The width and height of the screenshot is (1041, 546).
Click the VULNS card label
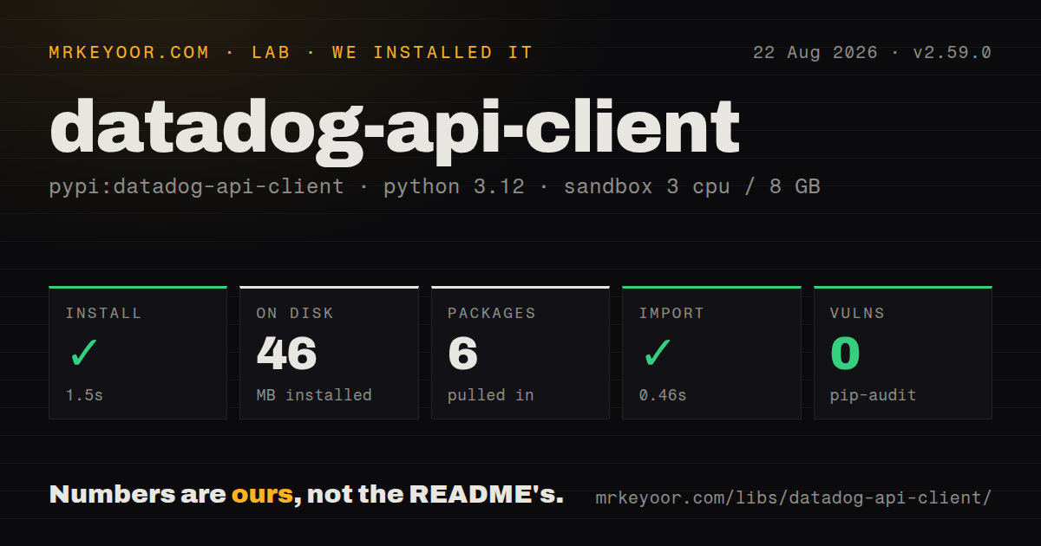[857, 313]
